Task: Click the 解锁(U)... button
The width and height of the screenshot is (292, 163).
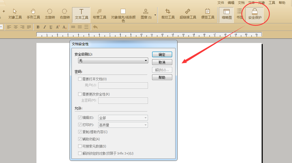Action: [162, 70]
